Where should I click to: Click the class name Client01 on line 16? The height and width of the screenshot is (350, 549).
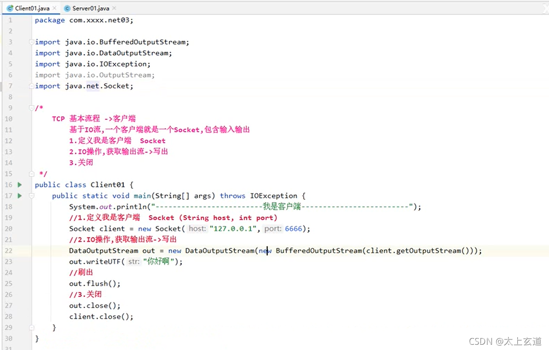tap(108, 185)
